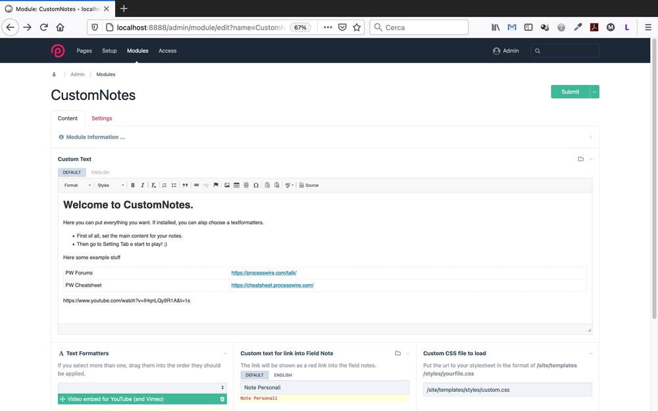This screenshot has width=658, height=411.
Task: Click the block quote icon
Action: pos(185,185)
